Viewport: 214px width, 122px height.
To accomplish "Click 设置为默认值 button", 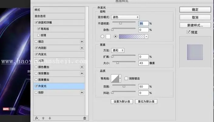I will pyautogui.click(x=122, y=102).
